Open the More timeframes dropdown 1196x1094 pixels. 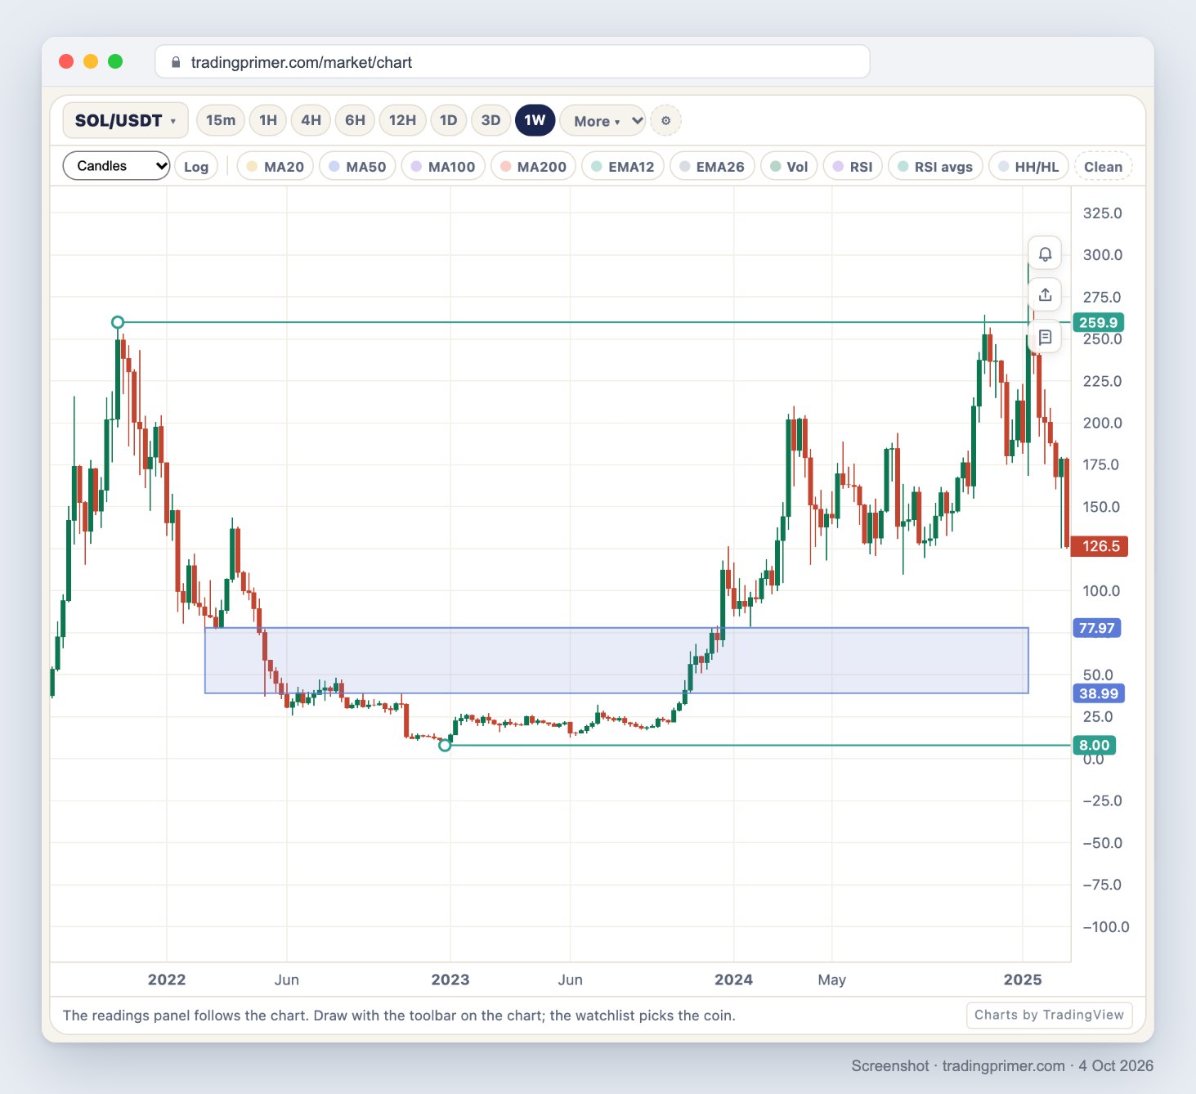(x=603, y=120)
